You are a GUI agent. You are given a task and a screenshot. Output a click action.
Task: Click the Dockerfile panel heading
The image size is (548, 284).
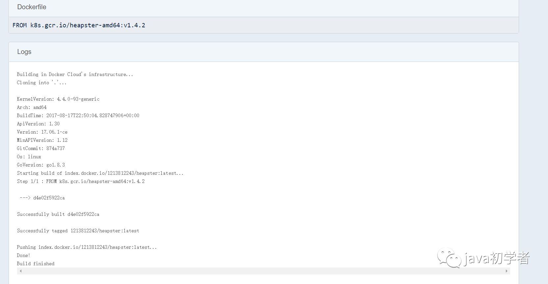point(32,7)
